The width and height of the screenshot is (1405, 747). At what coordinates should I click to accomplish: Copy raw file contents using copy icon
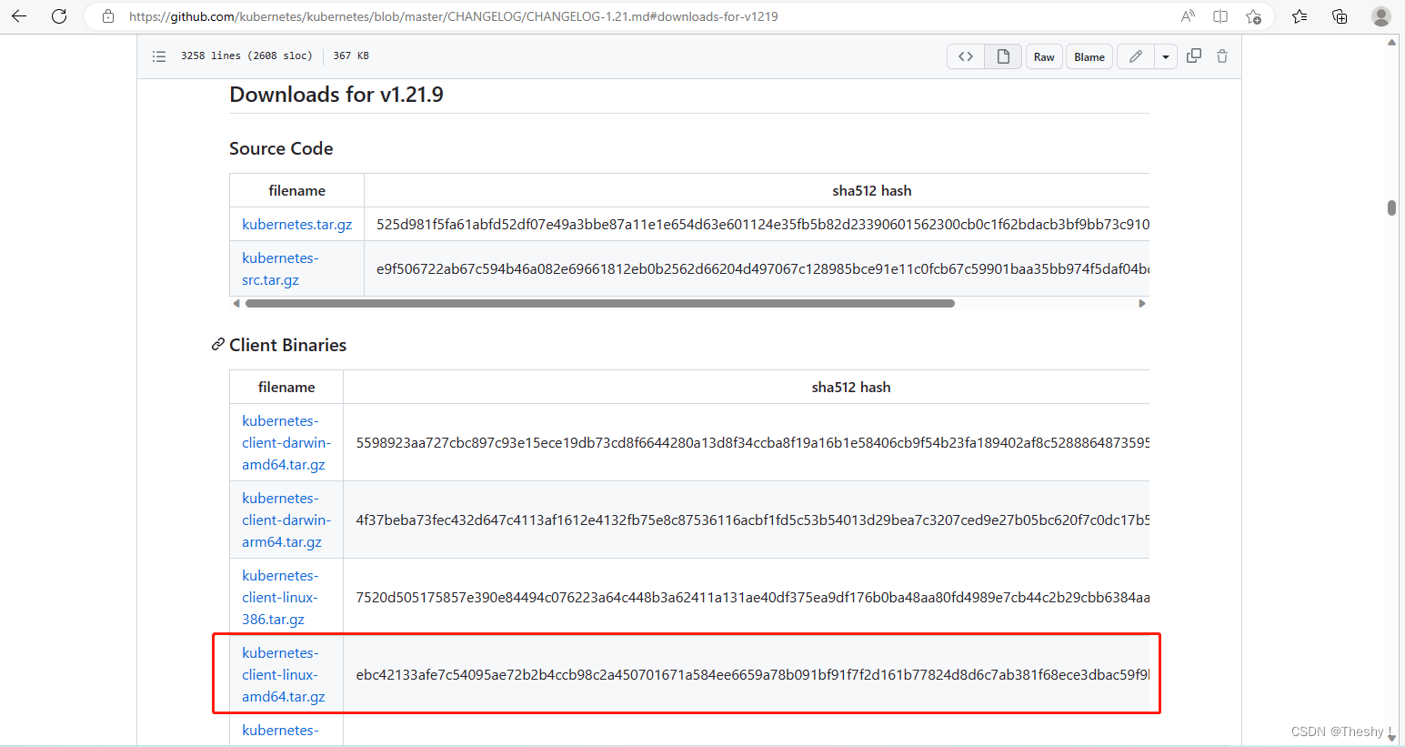point(1194,56)
